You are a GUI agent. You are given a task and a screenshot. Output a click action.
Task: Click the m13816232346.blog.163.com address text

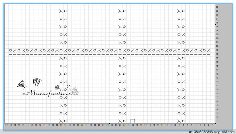pyautogui.click(x=212, y=132)
